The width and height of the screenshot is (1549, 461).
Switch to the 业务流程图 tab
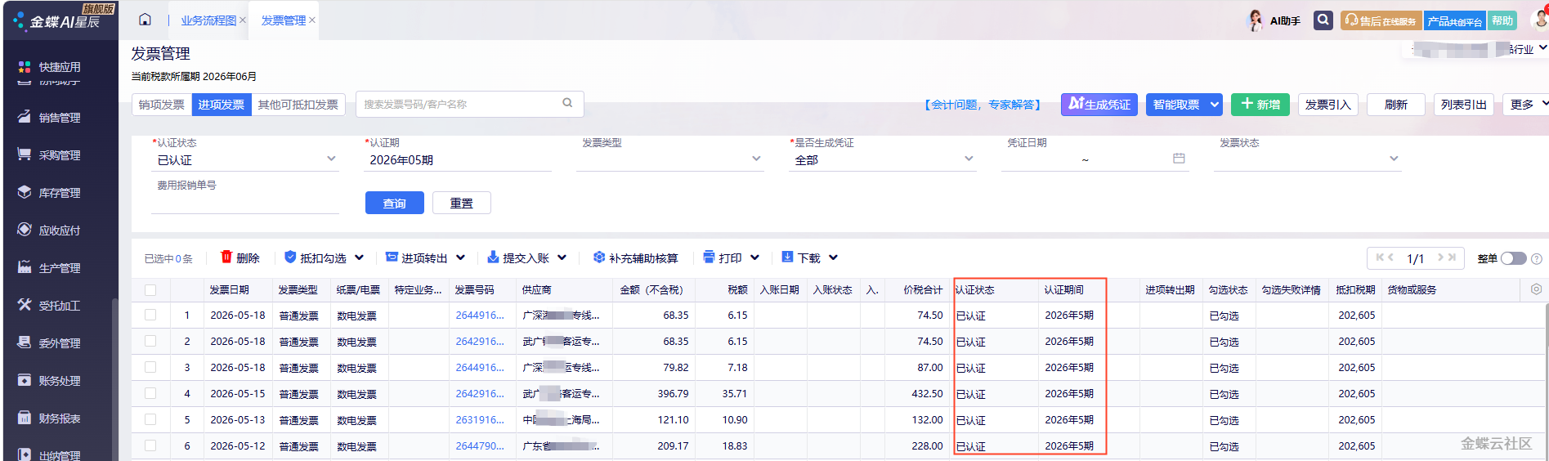[208, 20]
